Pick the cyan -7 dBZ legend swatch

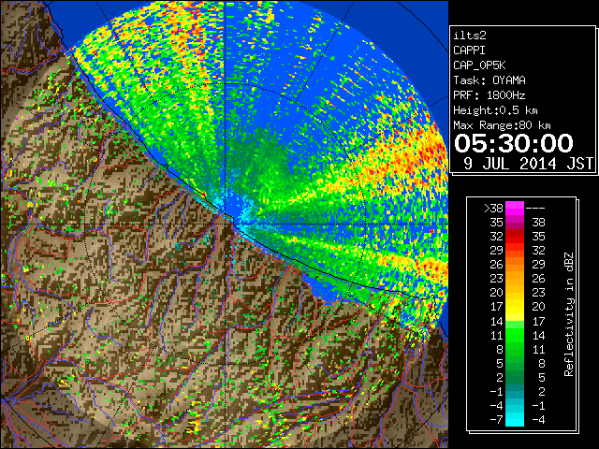pos(515,420)
